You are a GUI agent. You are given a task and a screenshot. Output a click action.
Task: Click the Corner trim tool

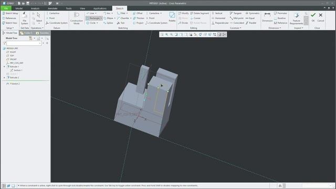pyautogui.click(x=195, y=18)
